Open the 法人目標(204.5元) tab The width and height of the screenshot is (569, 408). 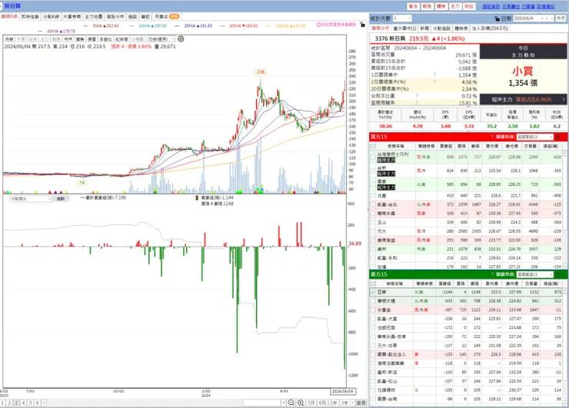pyautogui.click(x=490, y=28)
